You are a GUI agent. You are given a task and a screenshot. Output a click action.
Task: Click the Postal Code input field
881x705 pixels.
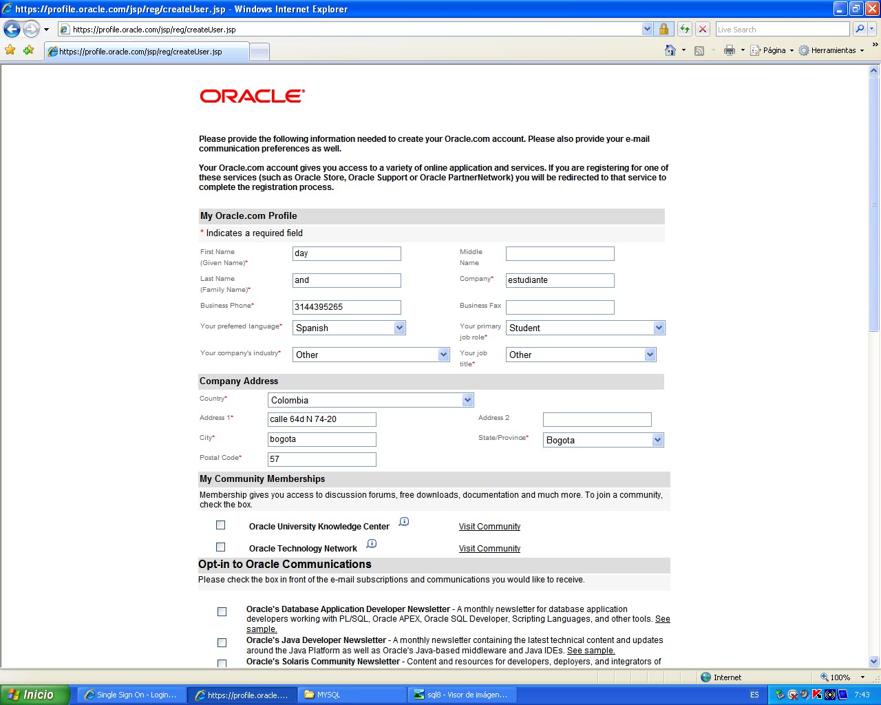322,459
